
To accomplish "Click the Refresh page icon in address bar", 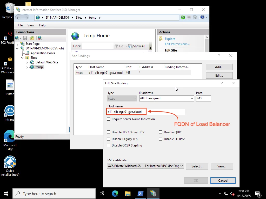I will [183, 17].
